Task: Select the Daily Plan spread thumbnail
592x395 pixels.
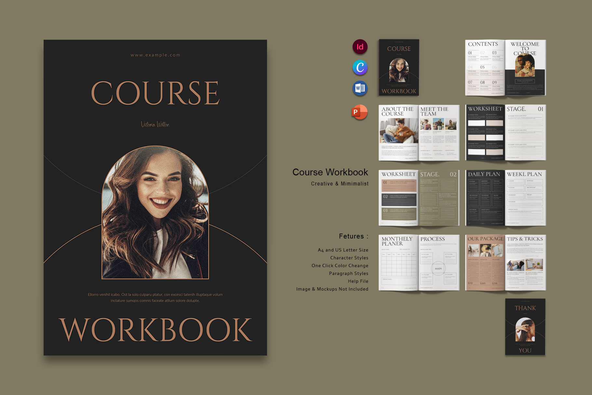Action: (x=505, y=198)
